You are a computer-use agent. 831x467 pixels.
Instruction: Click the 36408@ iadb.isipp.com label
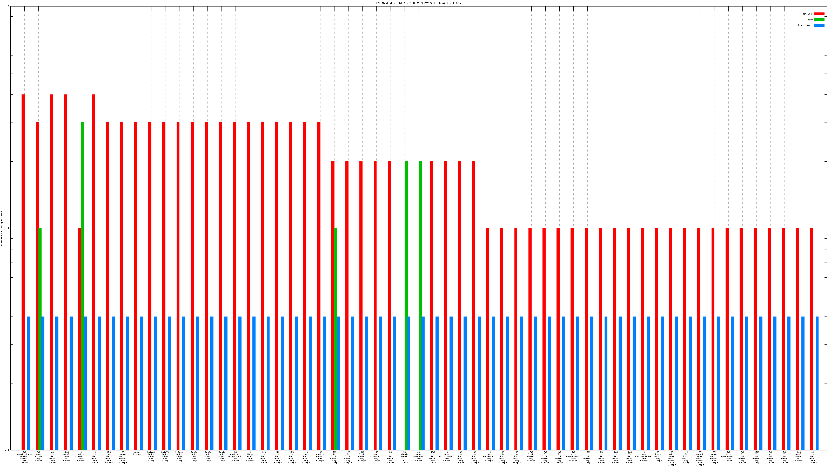tap(151, 457)
